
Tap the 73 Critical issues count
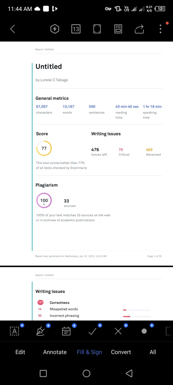pyautogui.click(x=121, y=149)
